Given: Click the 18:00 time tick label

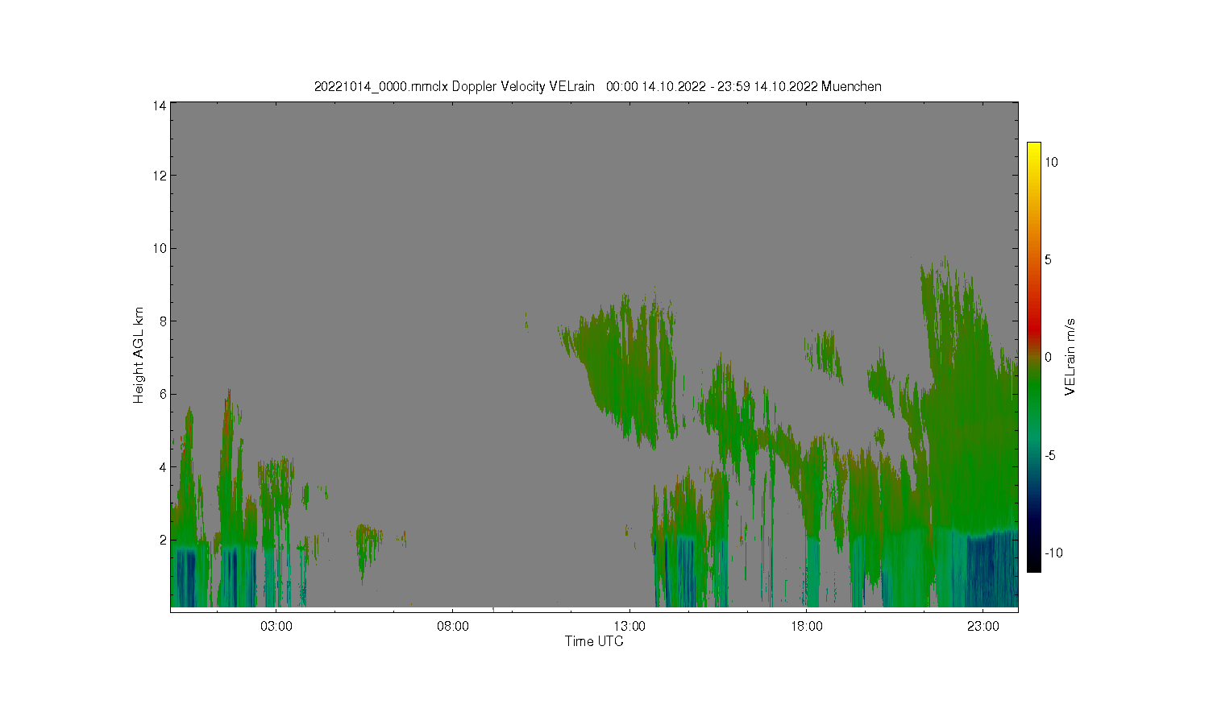Looking at the screenshot, I should pos(806,626).
